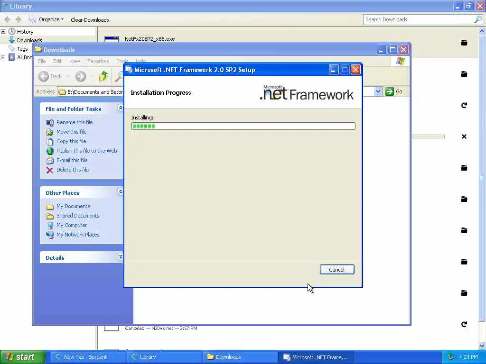Open Shared Documents from Other Places
Image resolution: width=486 pixels, height=364 pixels.
click(x=78, y=216)
